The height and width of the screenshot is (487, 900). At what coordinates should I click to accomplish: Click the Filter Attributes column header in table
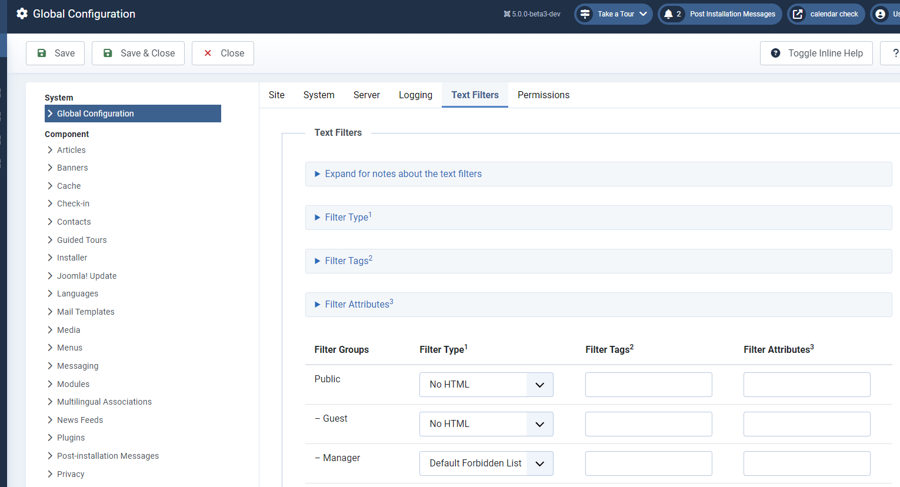coord(779,349)
